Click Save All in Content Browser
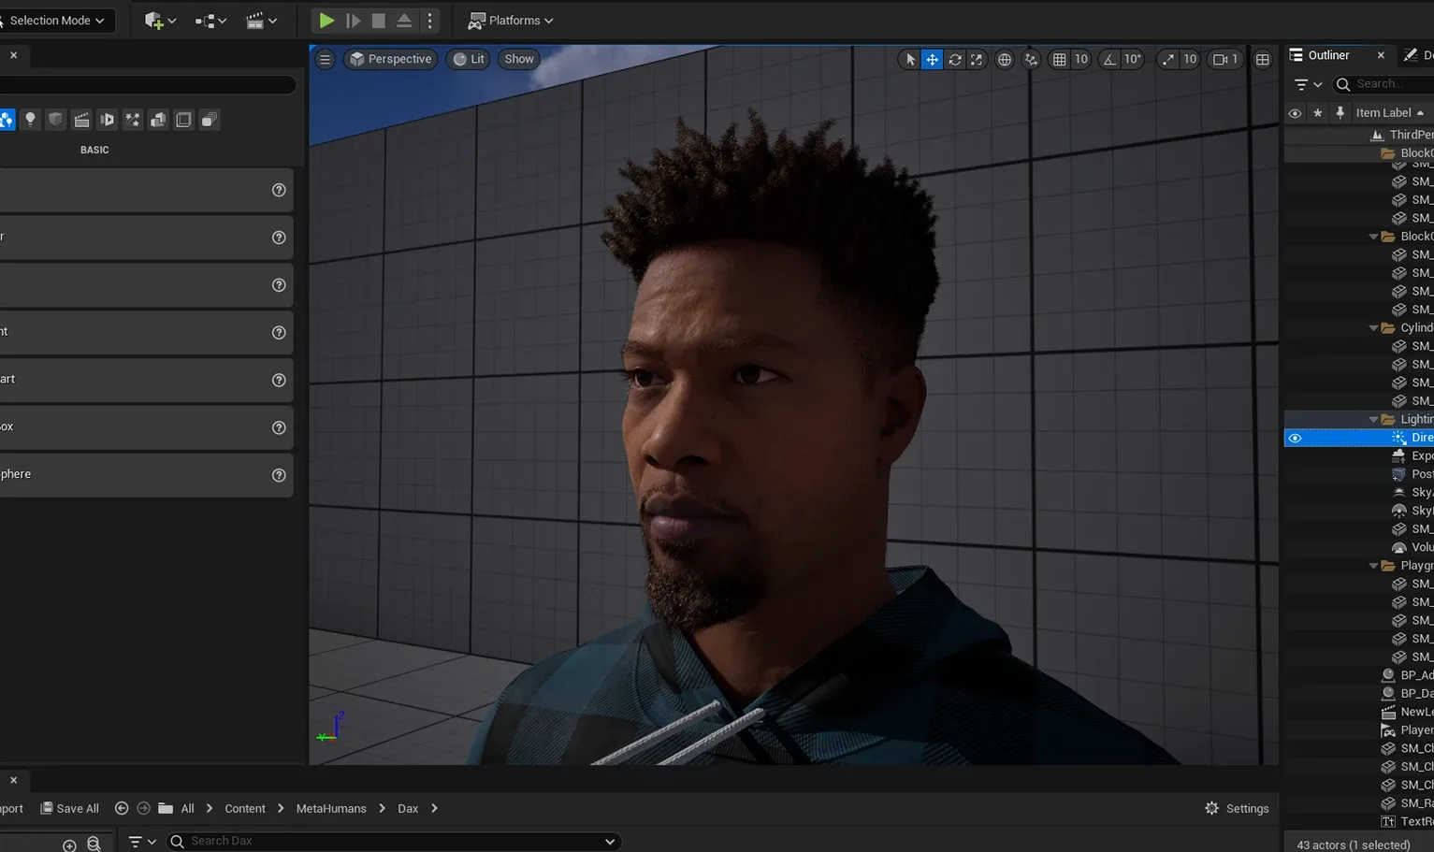The height and width of the screenshot is (852, 1434). [x=69, y=808]
